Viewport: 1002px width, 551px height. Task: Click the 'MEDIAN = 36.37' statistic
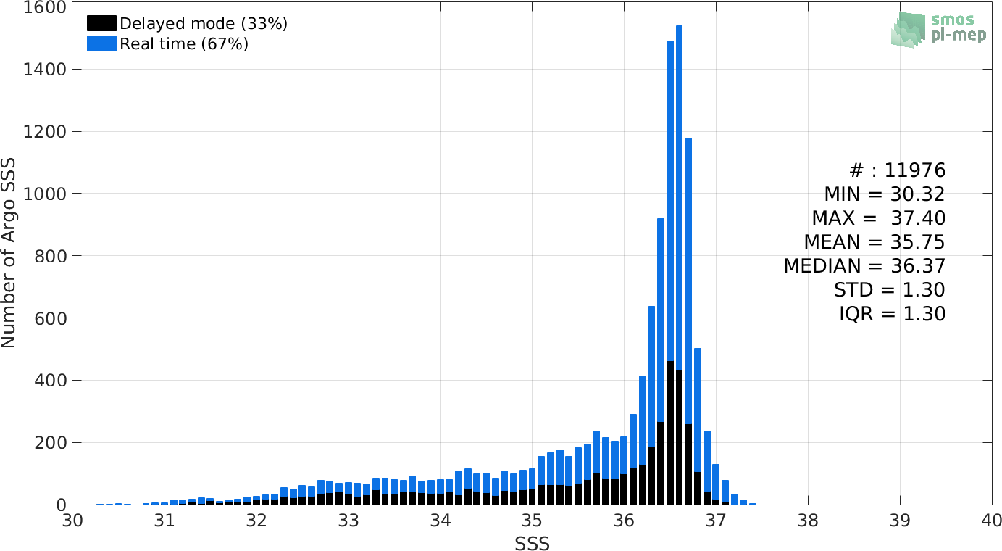[864, 266]
